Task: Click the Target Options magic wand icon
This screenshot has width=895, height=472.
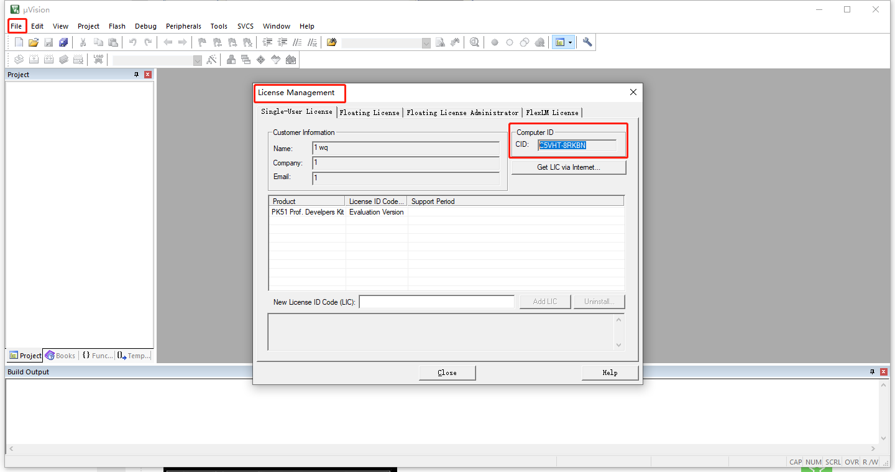Action: pyautogui.click(x=212, y=60)
